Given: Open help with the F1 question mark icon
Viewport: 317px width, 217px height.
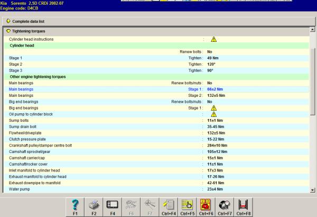Looking at the screenshot, I should pos(75,207).
